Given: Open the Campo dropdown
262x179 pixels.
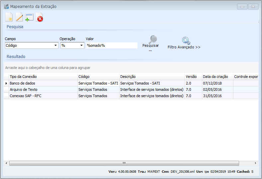Looking at the screenshot, I should (55, 46).
